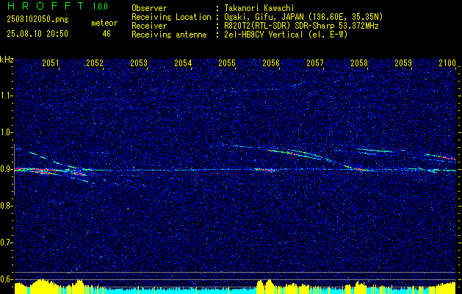The width and height of the screenshot is (462, 294).
Task: Click the 0.8 kHz axis label
Action: click(6, 206)
